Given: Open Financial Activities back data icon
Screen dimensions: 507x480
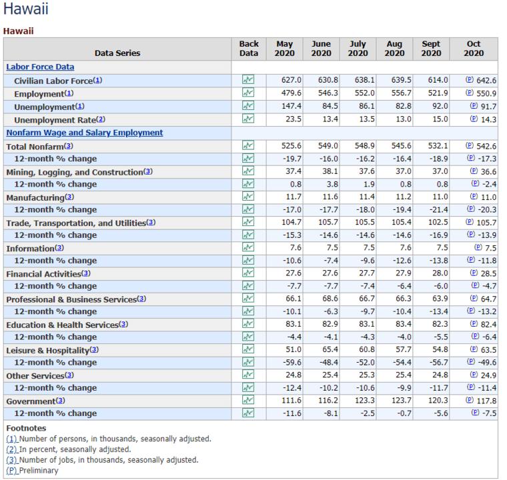Looking at the screenshot, I should click(248, 273).
